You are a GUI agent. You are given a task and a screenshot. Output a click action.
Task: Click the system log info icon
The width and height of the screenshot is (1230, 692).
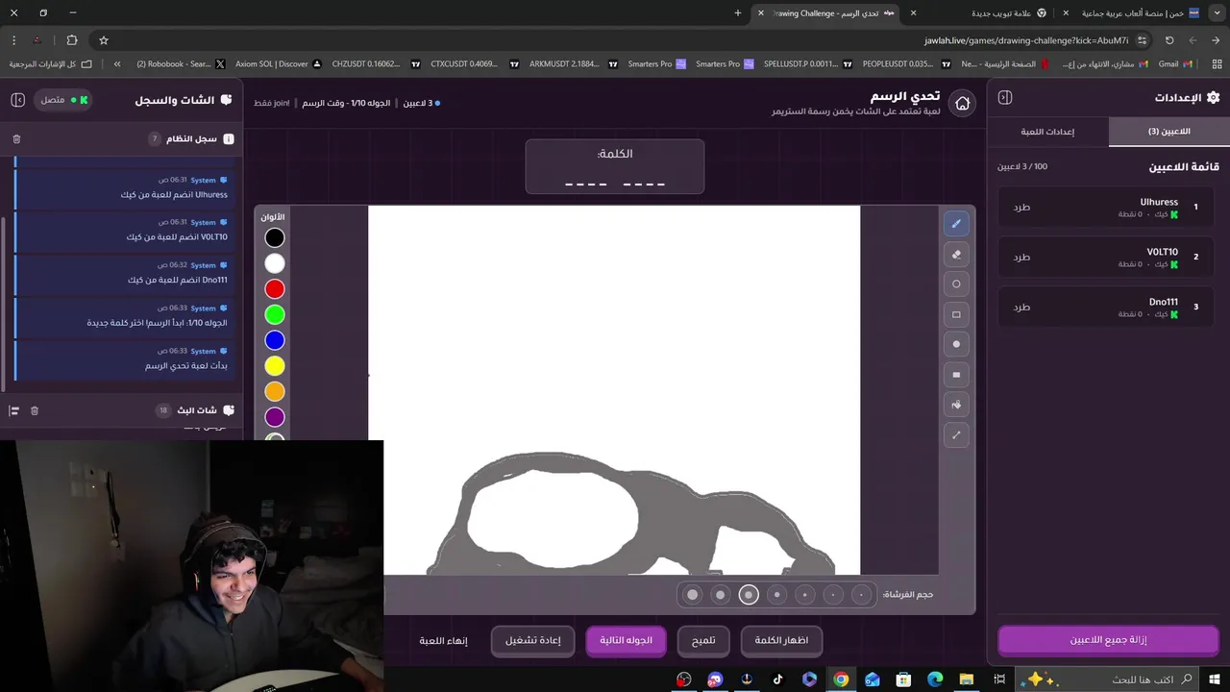[x=229, y=139]
